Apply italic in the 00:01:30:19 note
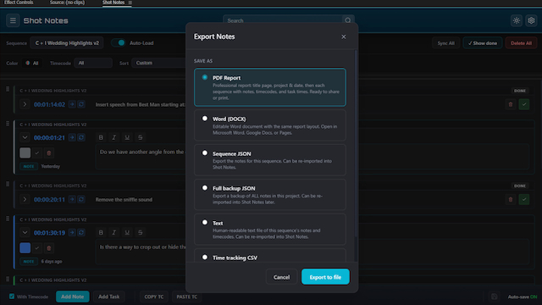The image size is (542, 305). click(114, 233)
